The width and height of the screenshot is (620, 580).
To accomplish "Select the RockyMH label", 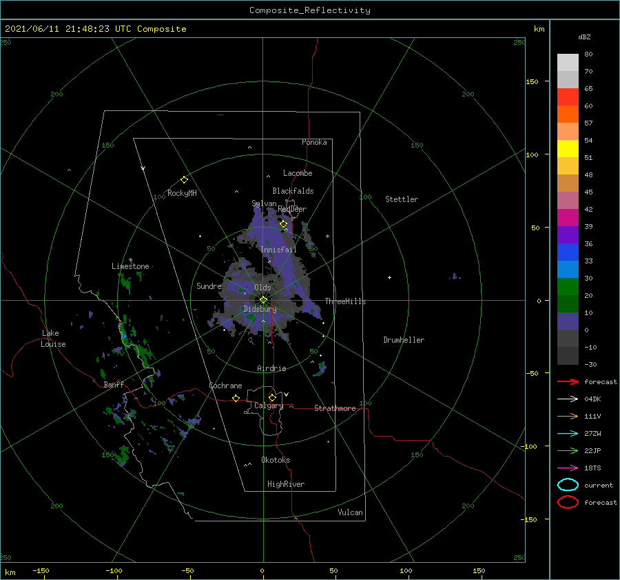I will (x=182, y=193).
